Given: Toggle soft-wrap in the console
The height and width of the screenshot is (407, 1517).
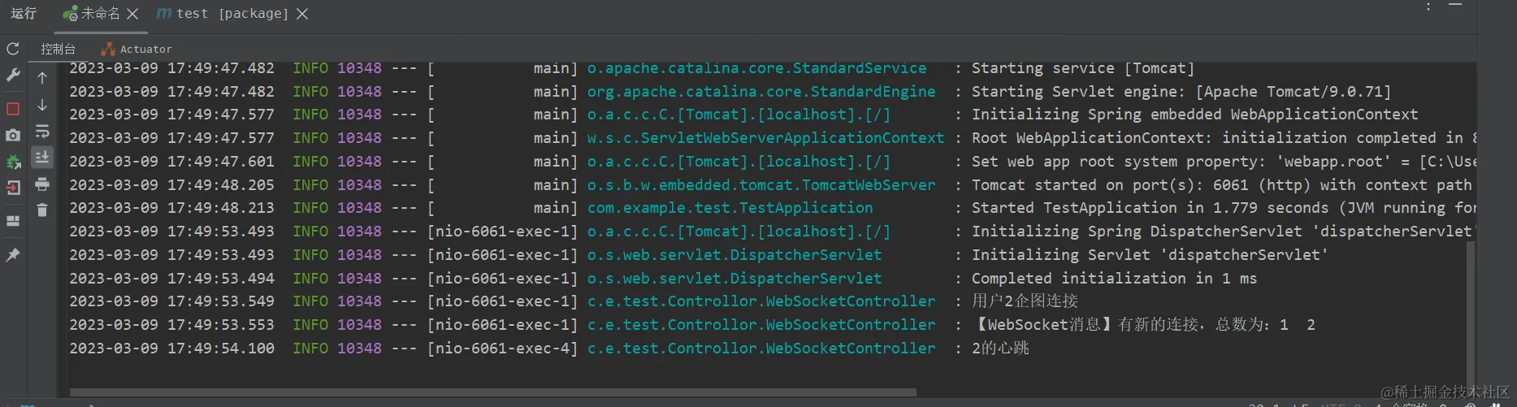Looking at the screenshot, I should [42, 132].
